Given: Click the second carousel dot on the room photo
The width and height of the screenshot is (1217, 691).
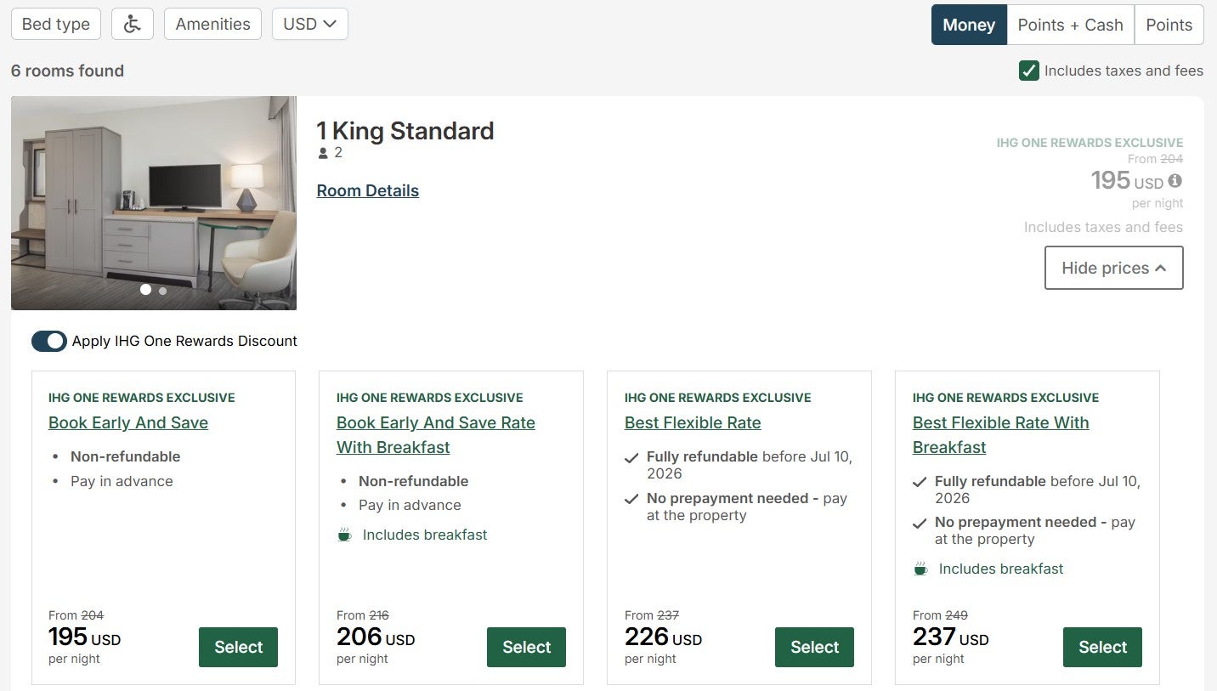Looking at the screenshot, I should (162, 290).
